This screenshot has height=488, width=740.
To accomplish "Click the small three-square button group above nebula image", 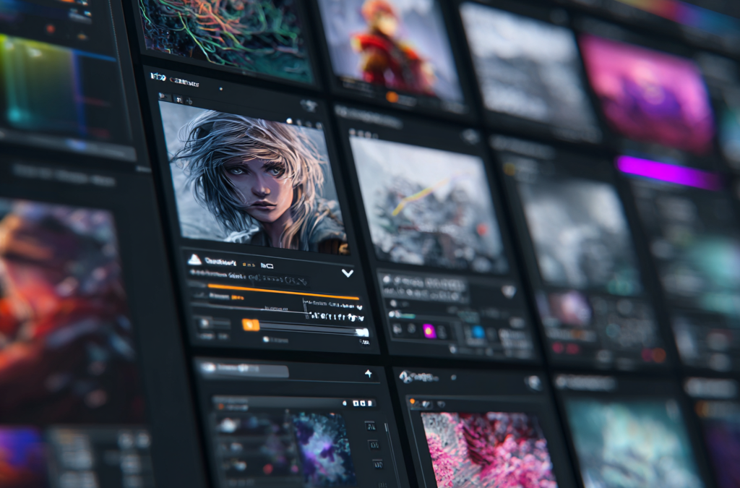I will (x=363, y=403).
